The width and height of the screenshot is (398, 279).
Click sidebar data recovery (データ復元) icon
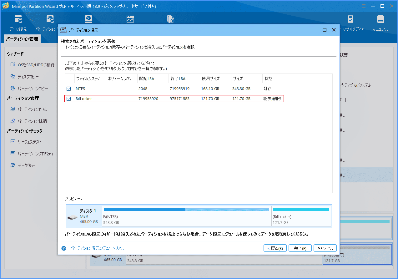(x=13, y=165)
